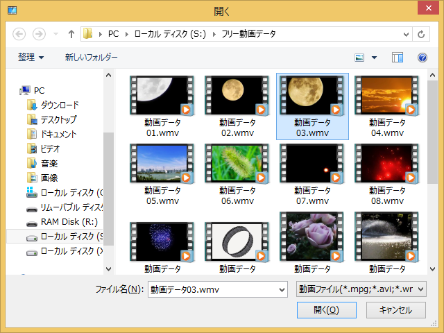Viewport: 444px width, 333px height.
Task: Expand the file name history dropdown
Action: (281, 289)
